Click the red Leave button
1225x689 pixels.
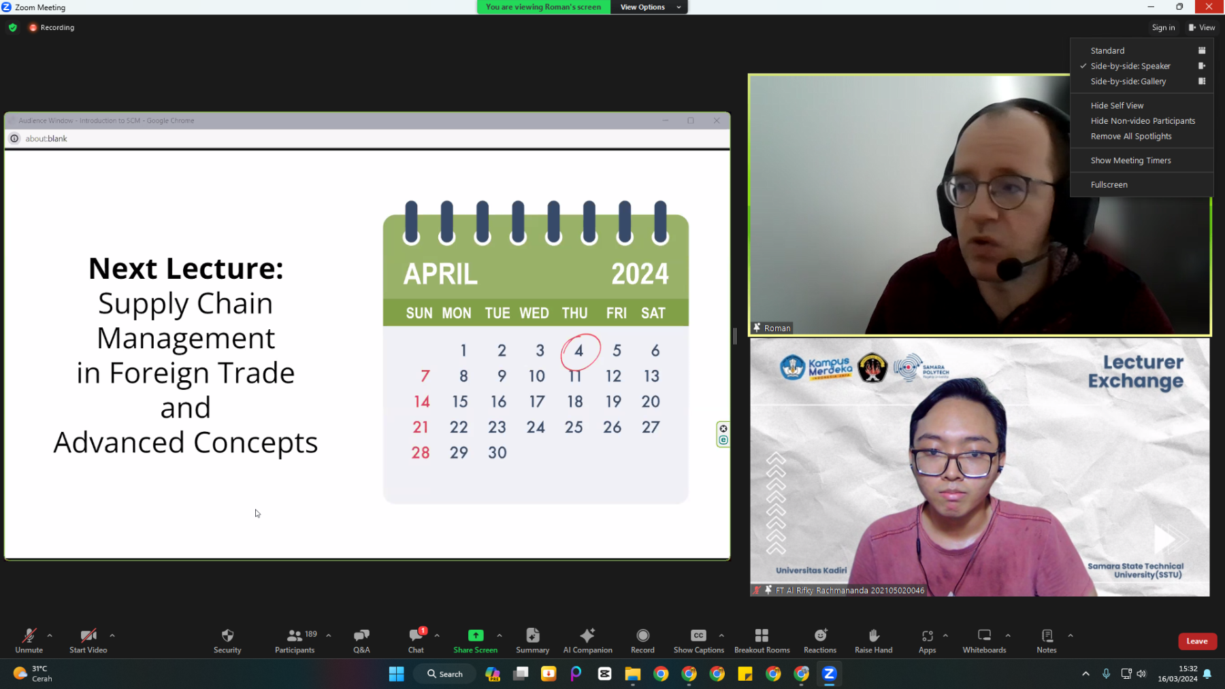click(1197, 641)
